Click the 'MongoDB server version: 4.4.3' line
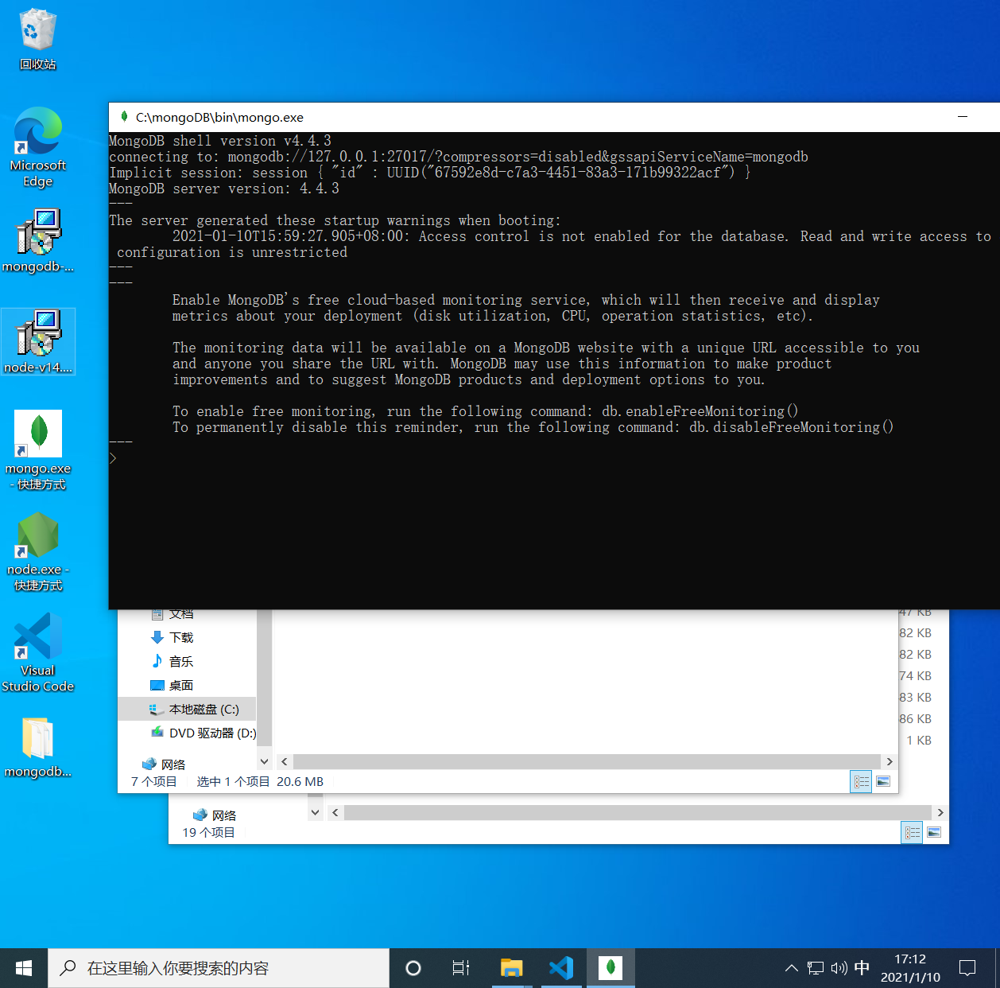The image size is (1000, 988). click(x=224, y=189)
